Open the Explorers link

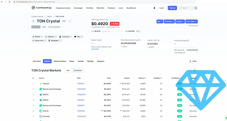point(51,37)
